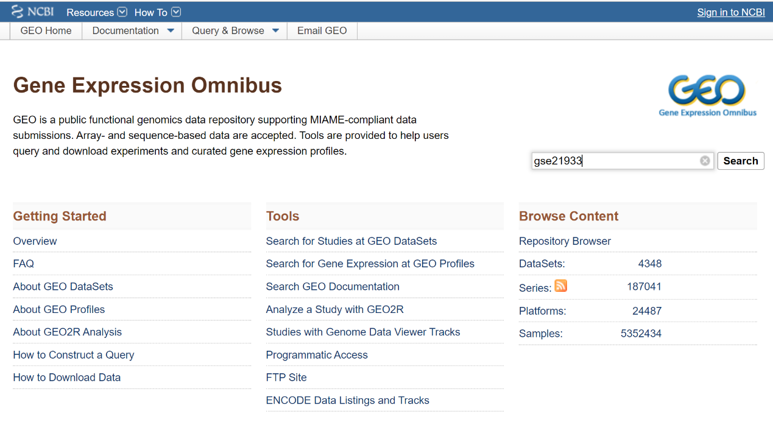Open the Repository Browser link
Screen dimensions: 773x436
click(x=565, y=241)
